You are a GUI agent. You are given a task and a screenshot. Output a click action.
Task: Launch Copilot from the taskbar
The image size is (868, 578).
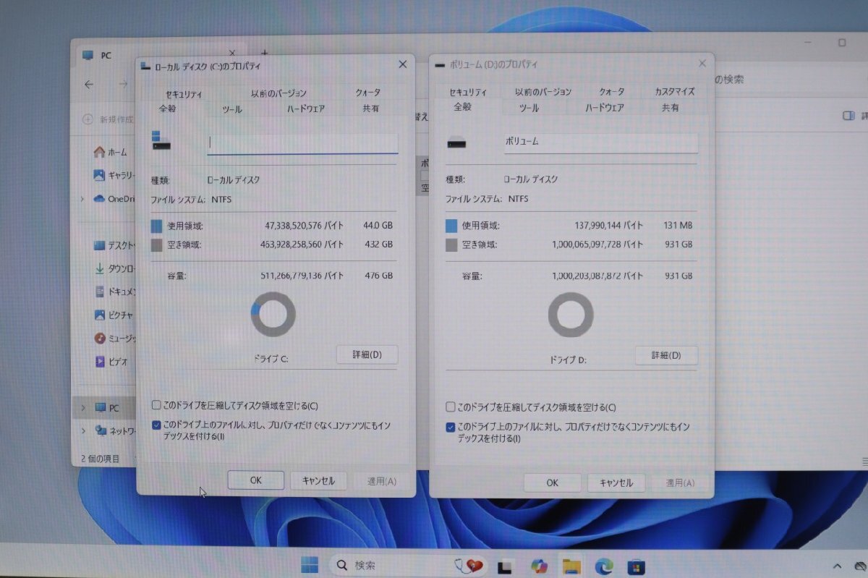(x=539, y=566)
